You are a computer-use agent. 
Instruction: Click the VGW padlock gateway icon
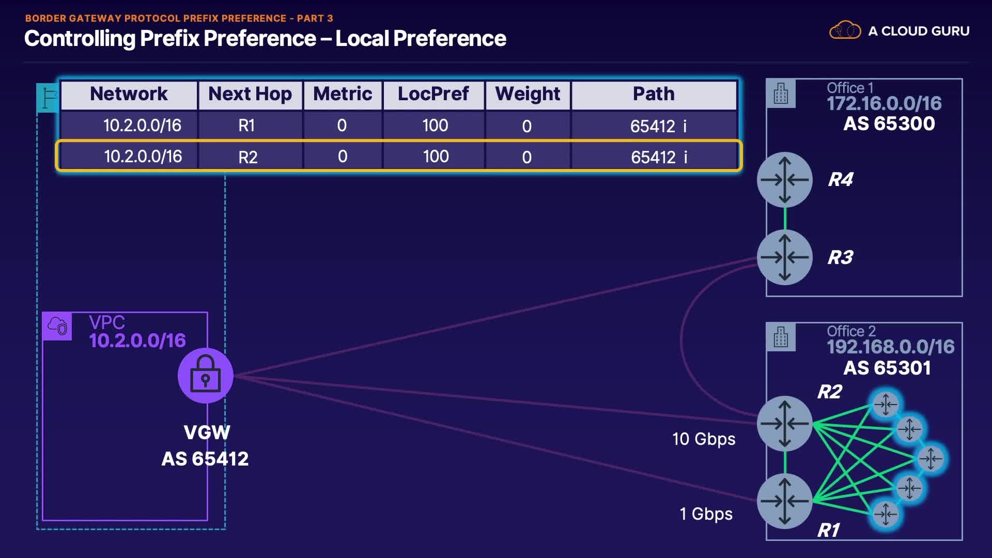point(206,376)
